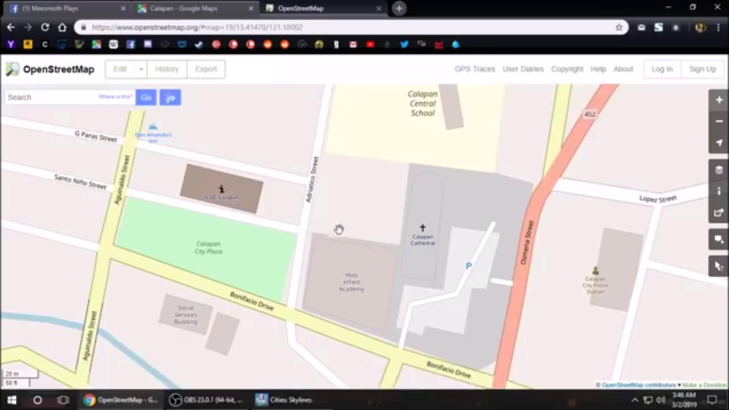
Task: Open Windows Task View
Action: click(63, 400)
